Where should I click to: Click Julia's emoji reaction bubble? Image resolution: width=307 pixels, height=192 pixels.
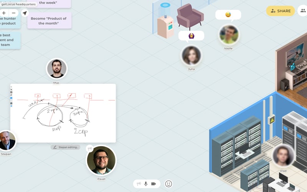point(191,36)
